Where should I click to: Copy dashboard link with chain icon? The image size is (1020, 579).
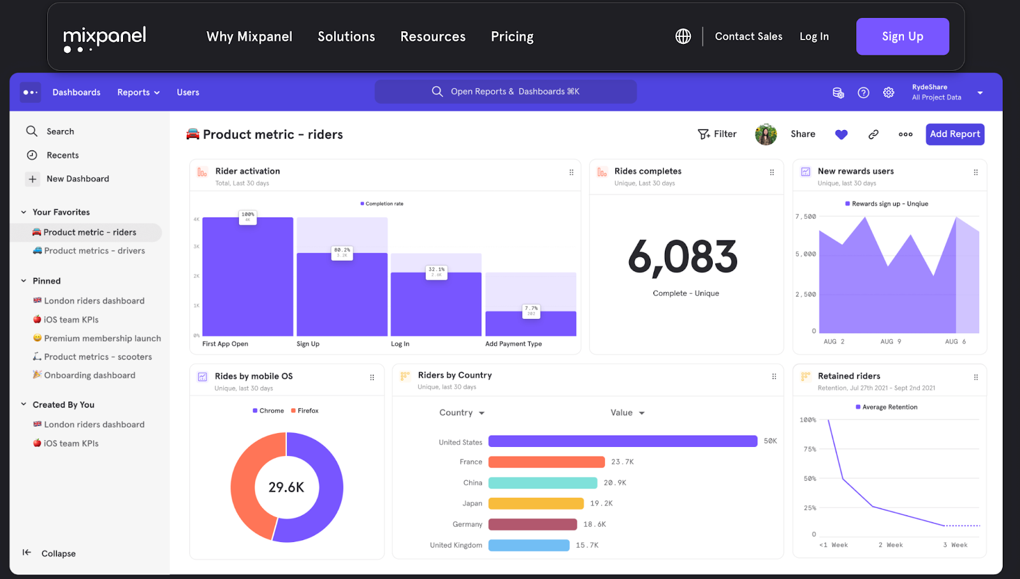[x=873, y=134]
